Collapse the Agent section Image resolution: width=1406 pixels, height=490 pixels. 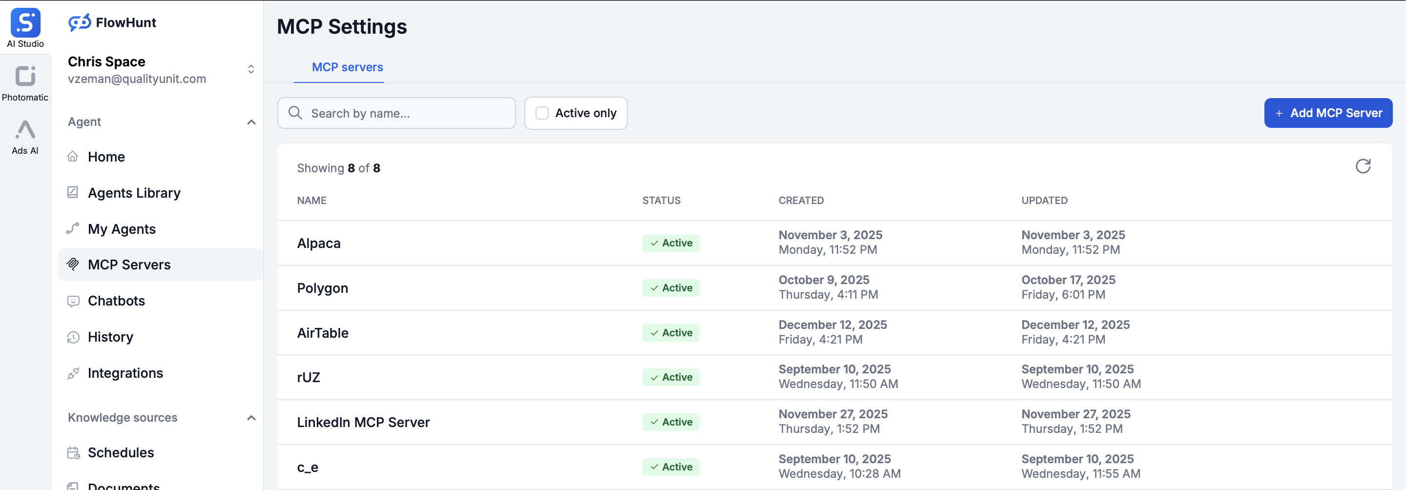coord(251,122)
